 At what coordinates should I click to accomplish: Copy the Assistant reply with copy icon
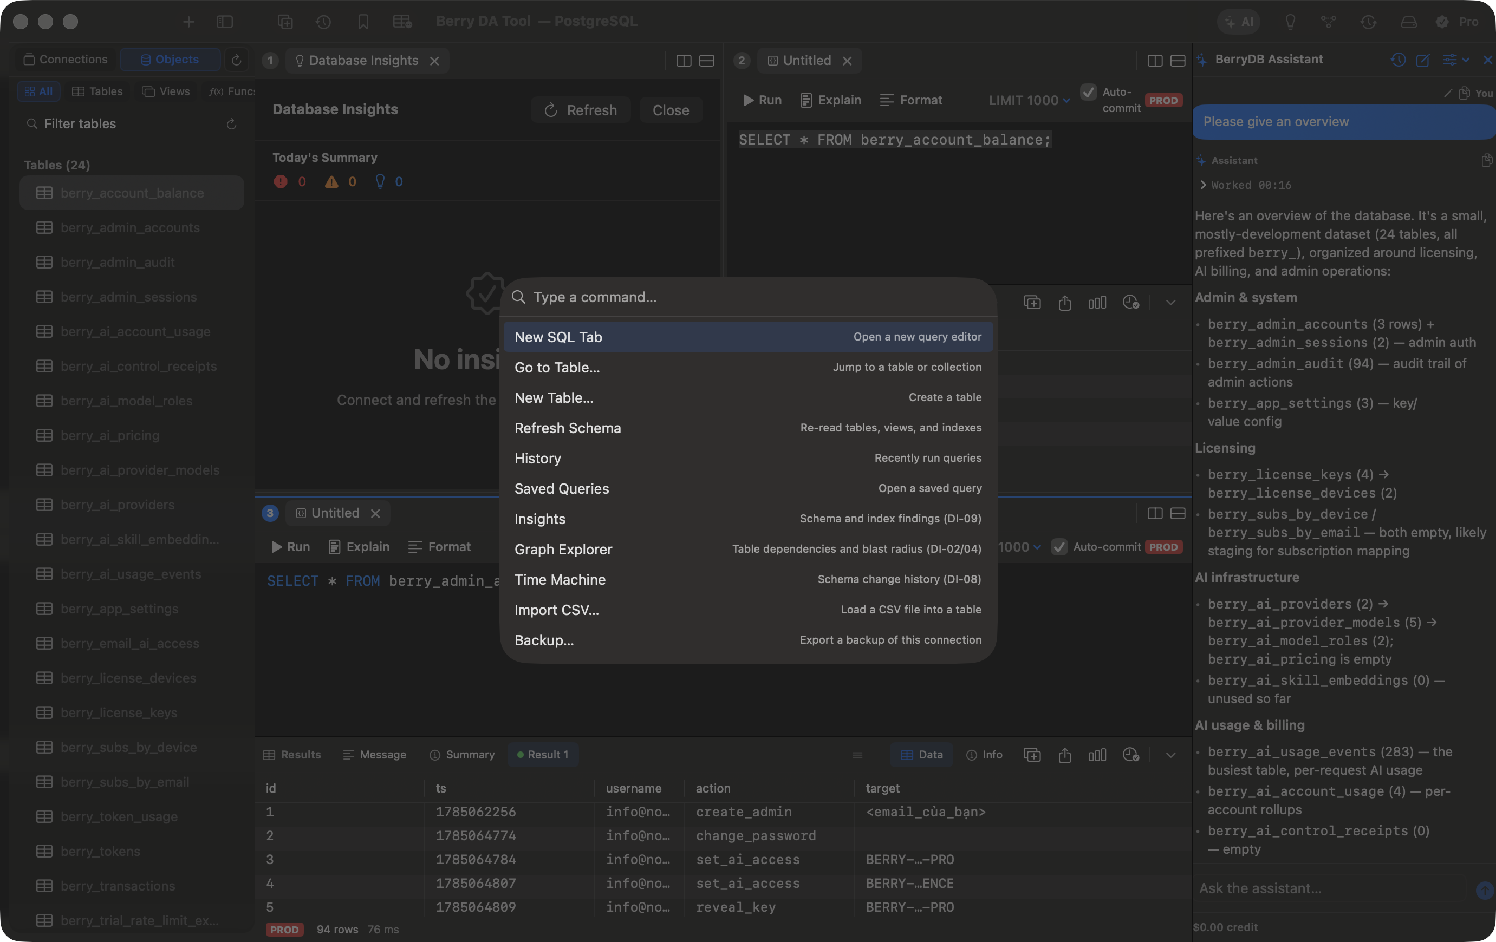point(1487,160)
